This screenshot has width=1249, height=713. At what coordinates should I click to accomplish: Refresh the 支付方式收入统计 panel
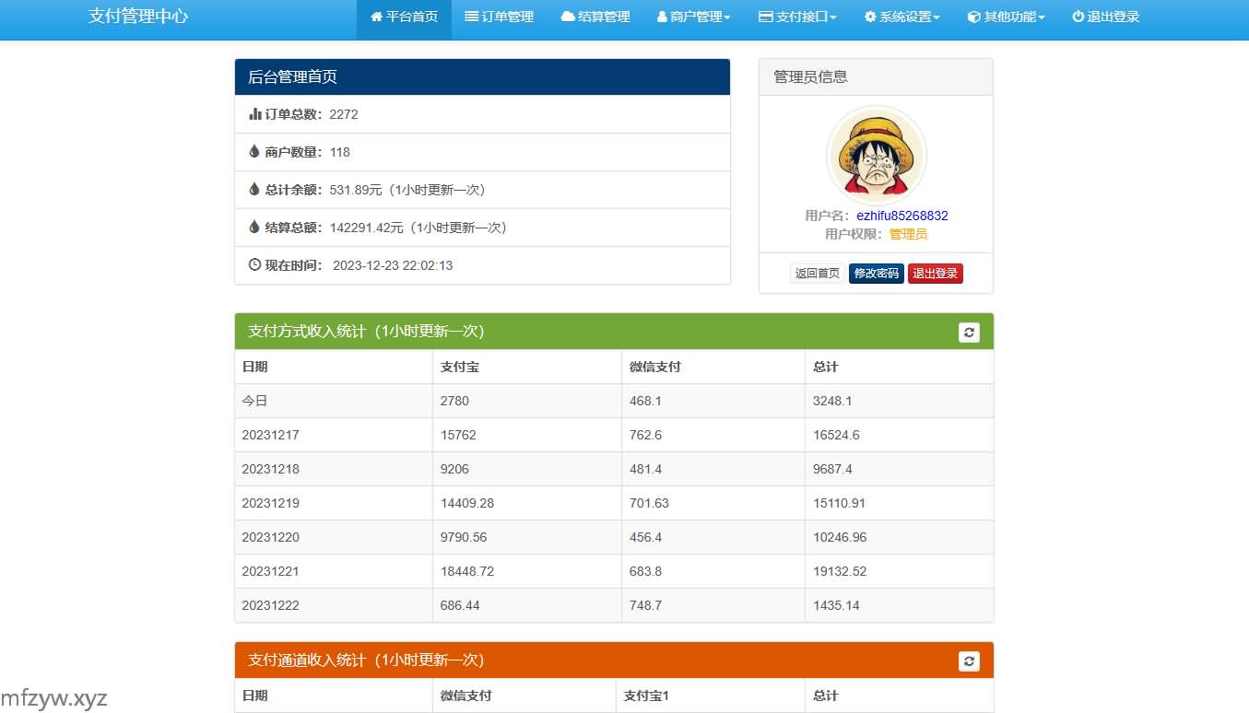[968, 332]
